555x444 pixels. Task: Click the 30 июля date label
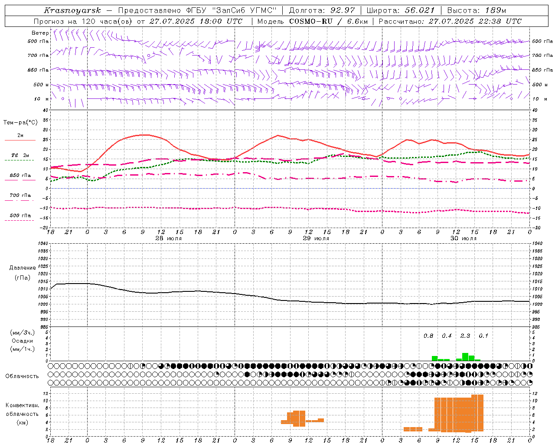tap(464, 238)
